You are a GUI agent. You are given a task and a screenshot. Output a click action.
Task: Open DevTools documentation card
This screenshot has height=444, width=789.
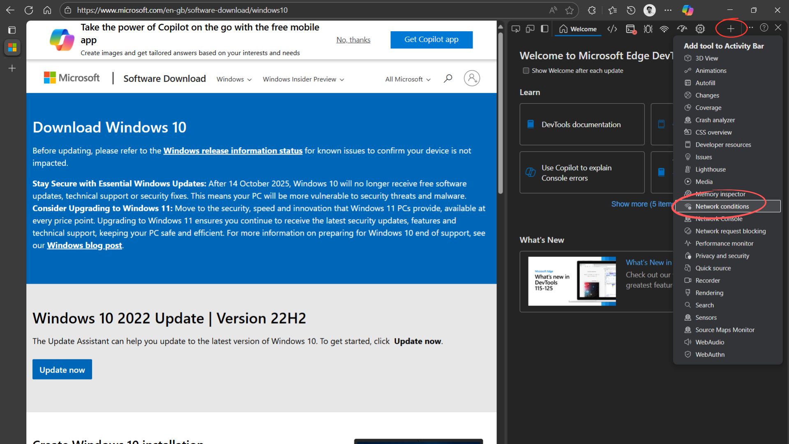(582, 124)
